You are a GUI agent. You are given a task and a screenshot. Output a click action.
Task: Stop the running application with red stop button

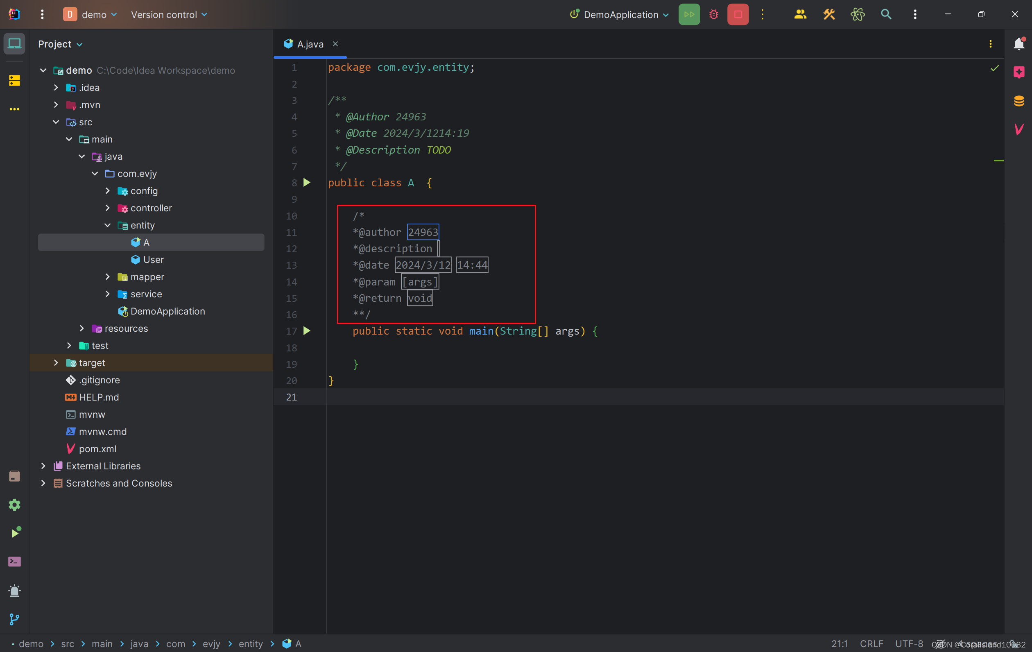[x=738, y=15]
